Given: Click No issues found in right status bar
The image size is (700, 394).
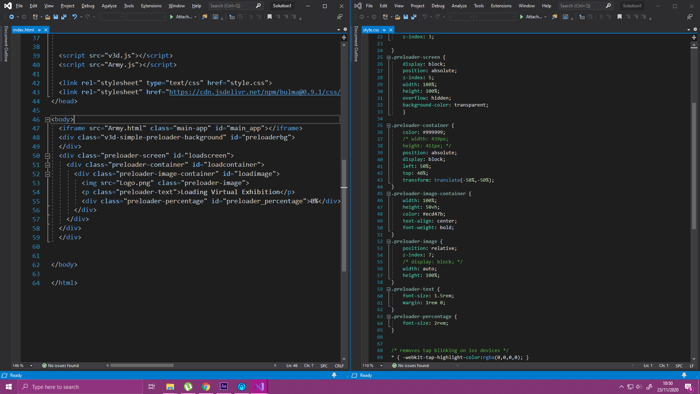Looking at the screenshot, I should coord(411,366).
